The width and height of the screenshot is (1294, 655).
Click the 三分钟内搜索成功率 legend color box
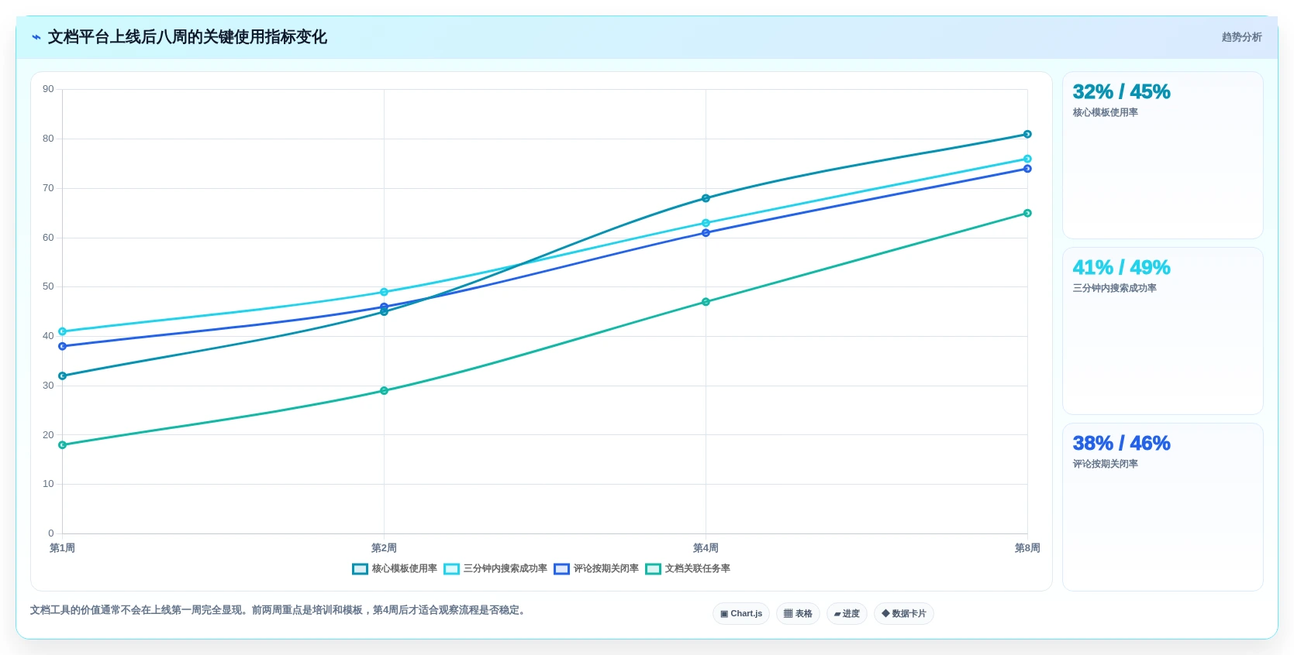click(451, 569)
